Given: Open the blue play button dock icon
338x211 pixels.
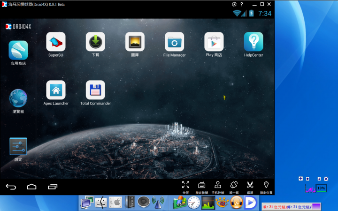Looking at the screenshot, I should 250,203.
